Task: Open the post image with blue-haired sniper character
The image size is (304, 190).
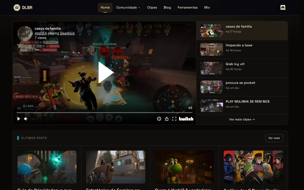Action: (x=47, y=167)
